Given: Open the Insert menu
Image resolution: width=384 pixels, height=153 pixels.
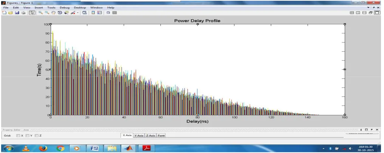Looking at the screenshot, I should tap(39, 8).
